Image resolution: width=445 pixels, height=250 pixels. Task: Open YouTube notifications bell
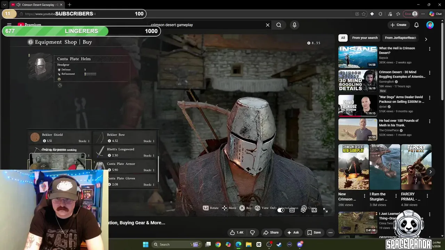click(416, 25)
